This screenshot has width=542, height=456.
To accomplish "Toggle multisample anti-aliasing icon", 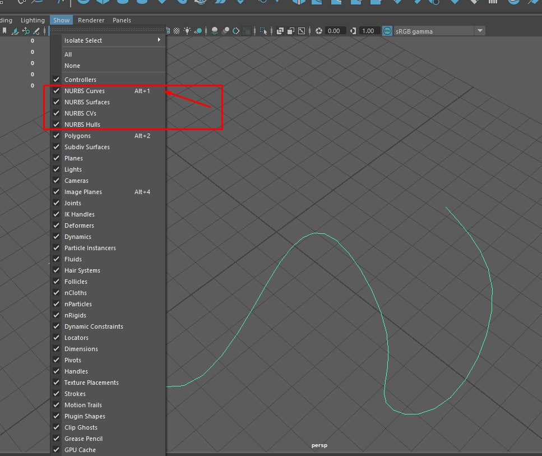I will coord(236,31).
